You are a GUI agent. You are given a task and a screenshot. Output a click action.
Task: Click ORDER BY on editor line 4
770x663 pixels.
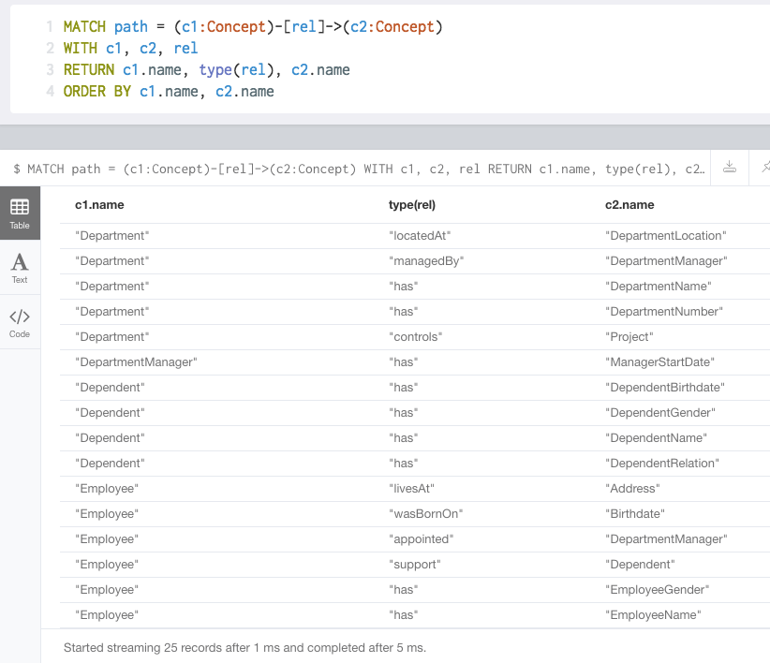click(97, 91)
